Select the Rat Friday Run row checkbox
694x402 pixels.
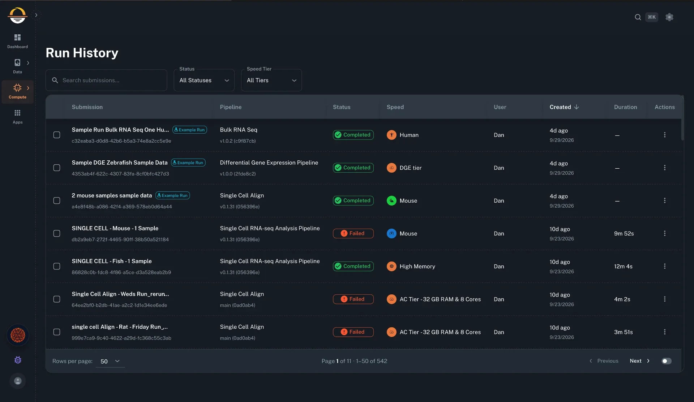coord(57,332)
